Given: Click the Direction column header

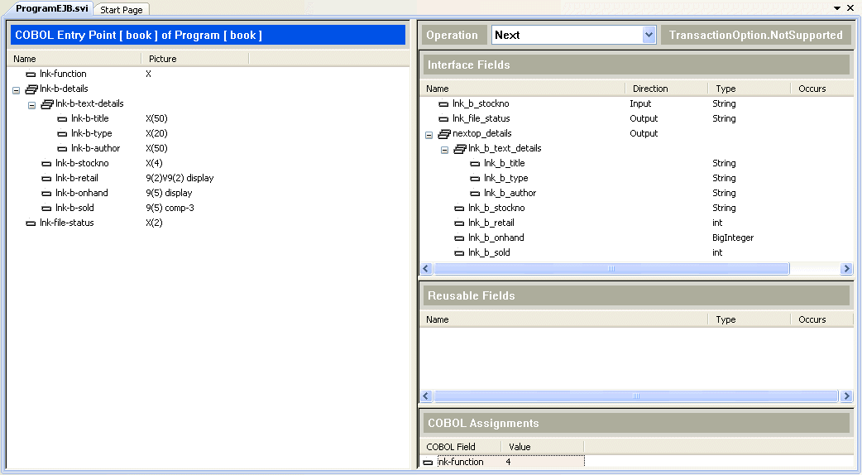Looking at the screenshot, I should click(650, 89).
